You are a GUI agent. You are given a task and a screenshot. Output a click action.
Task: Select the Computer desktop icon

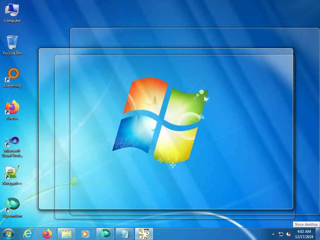(x=12, y=13)
